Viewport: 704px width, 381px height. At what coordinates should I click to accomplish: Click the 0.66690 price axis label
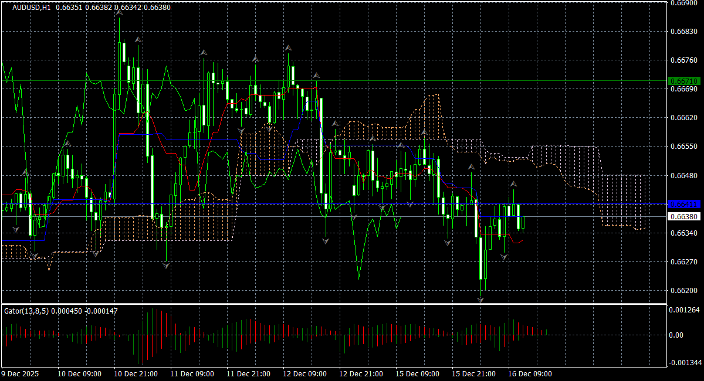pos(684,89)
